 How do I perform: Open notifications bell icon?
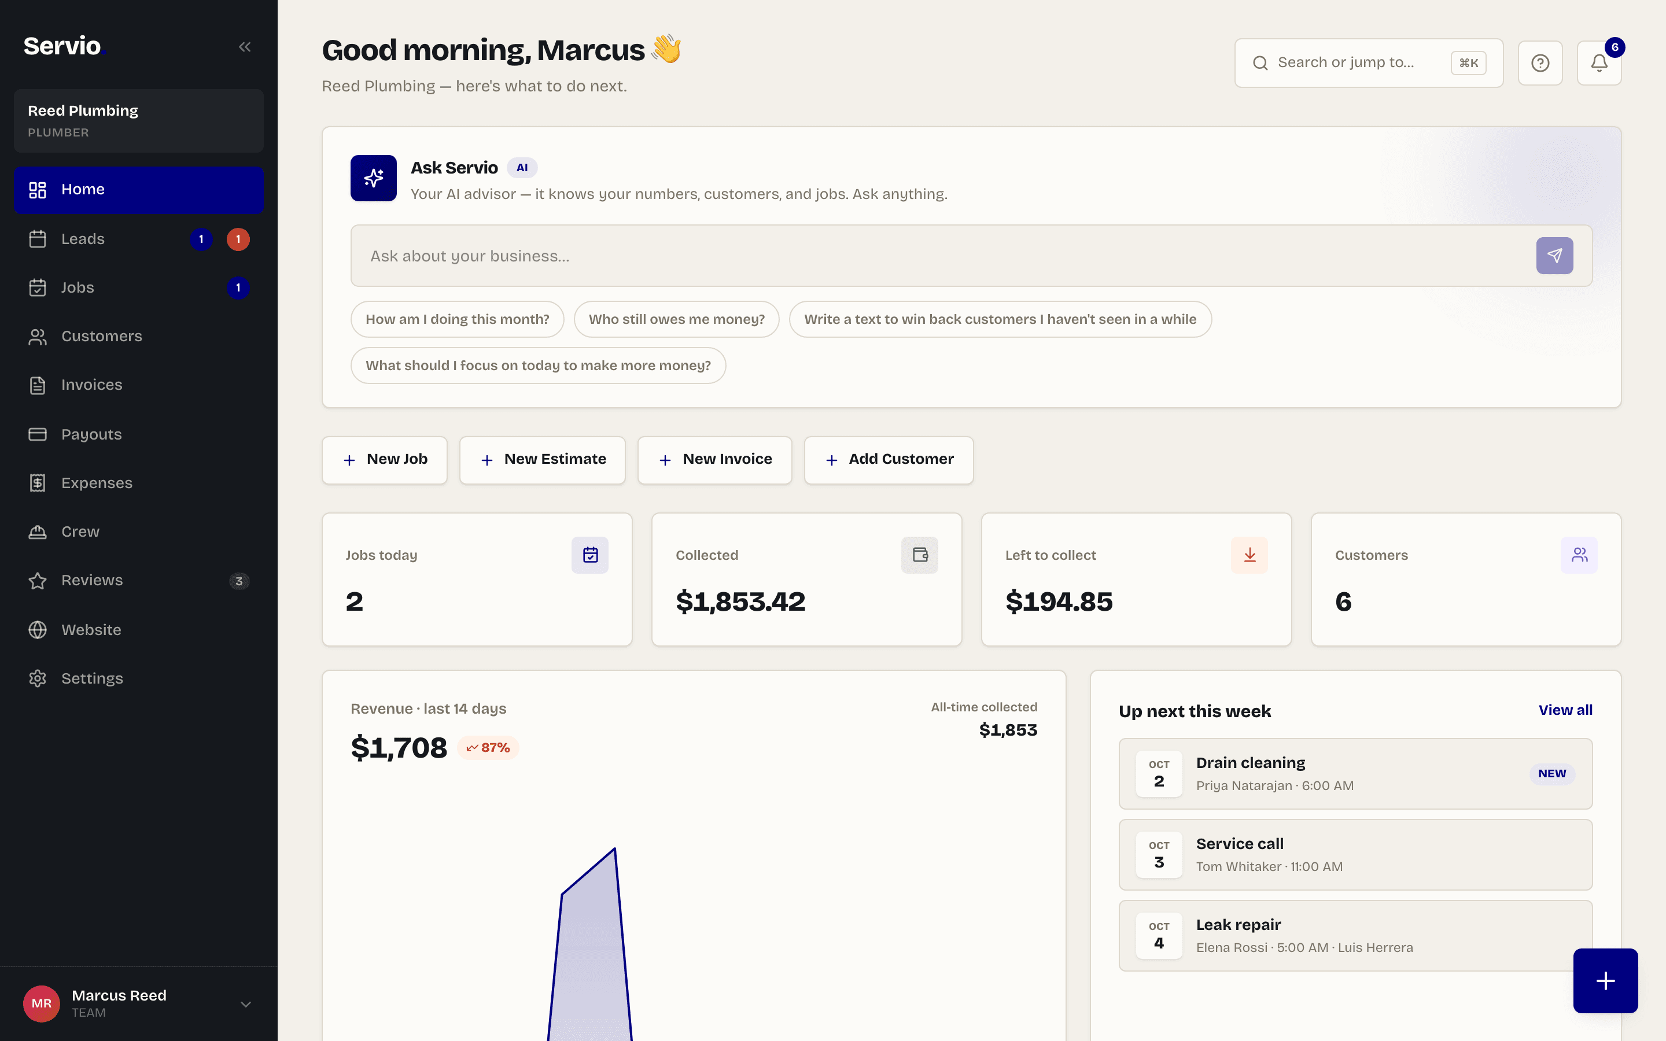point(1598,62)
